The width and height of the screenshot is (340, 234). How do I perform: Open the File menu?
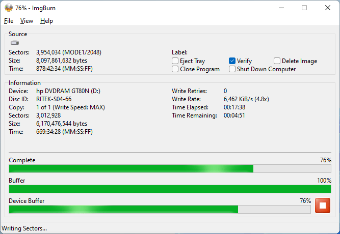pos(9,21)
